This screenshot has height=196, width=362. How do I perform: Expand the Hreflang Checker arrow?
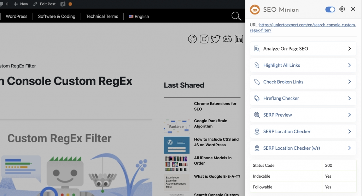pos(349,98)
